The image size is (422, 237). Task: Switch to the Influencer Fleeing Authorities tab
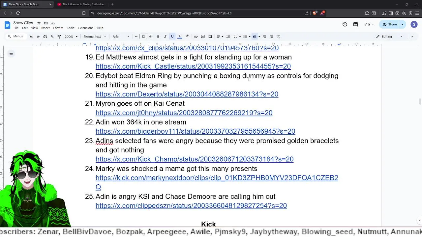click(x=81, y=4)
